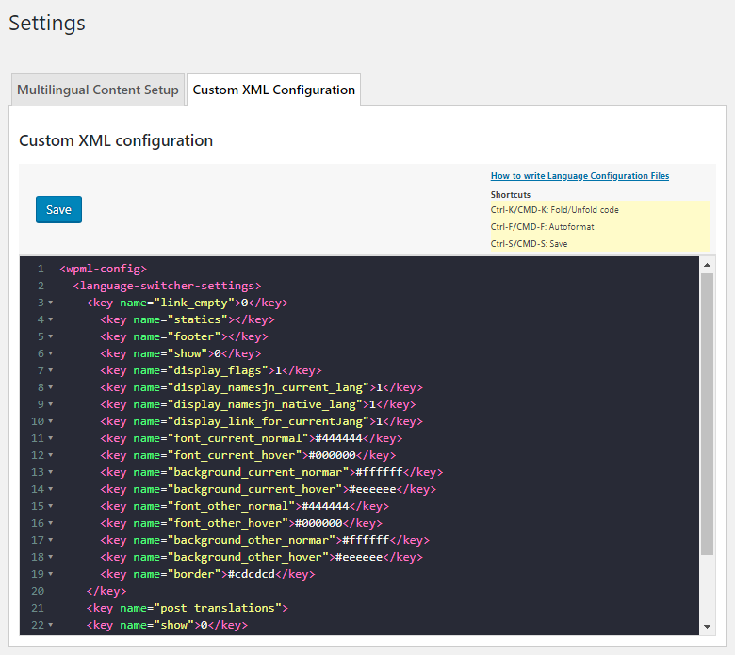This screenshot has width=735, height=655.
Task: Fold code at line 6 arrow
Action: point(51,353)
